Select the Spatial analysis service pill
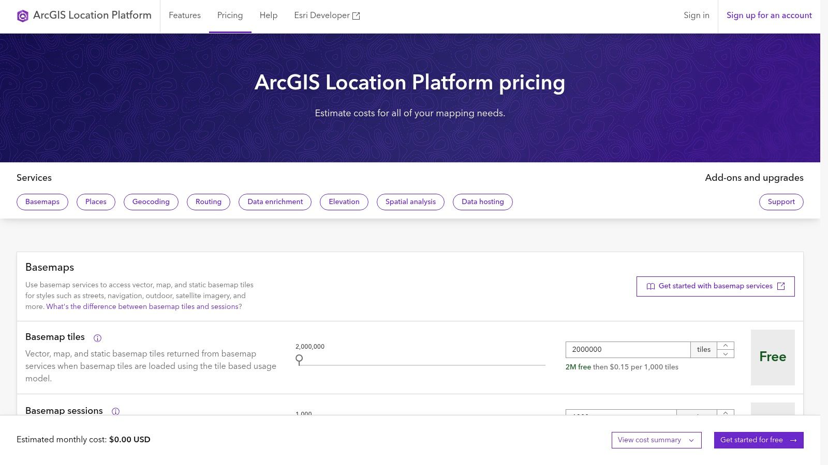The width and height of the screenshot is (828, 465). (x=411, y=202)
